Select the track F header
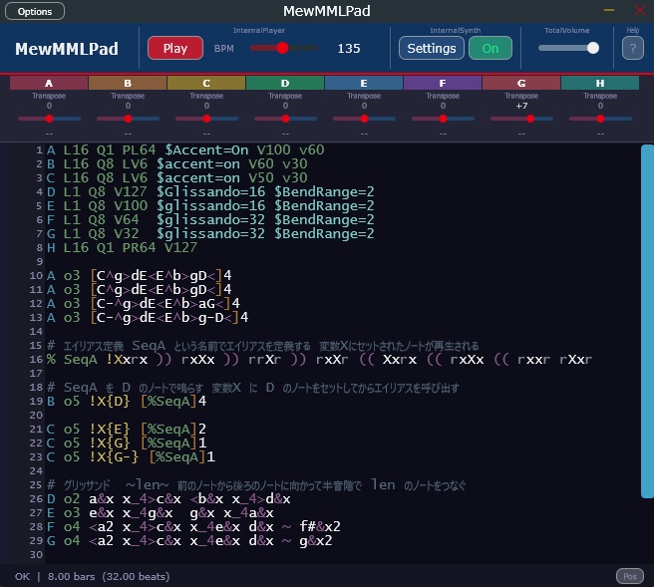This screenshot has width=654, height=587. (443, 83)
